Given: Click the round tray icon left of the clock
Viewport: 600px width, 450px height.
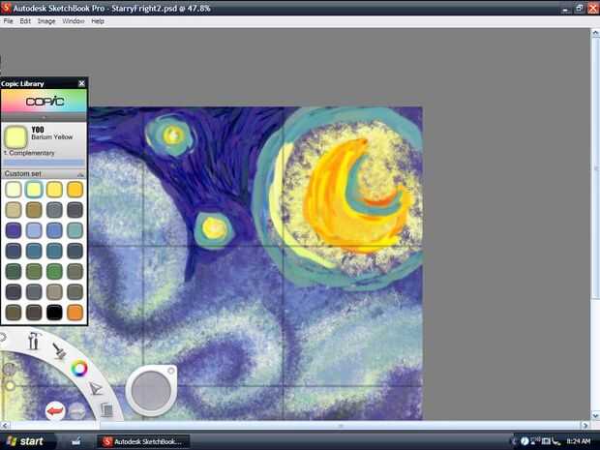Looking at the screenshot, I should click(x=525, y=441).
